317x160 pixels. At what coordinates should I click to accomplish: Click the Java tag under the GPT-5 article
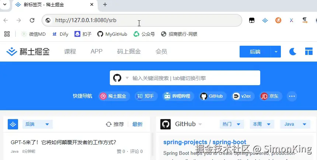(14, 151)
